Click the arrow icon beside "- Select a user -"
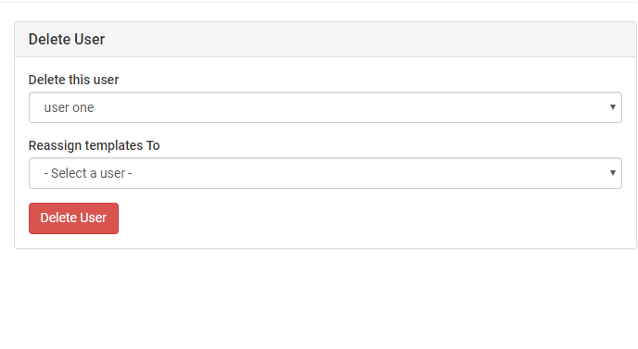638x349 pixels. point(612,173)
